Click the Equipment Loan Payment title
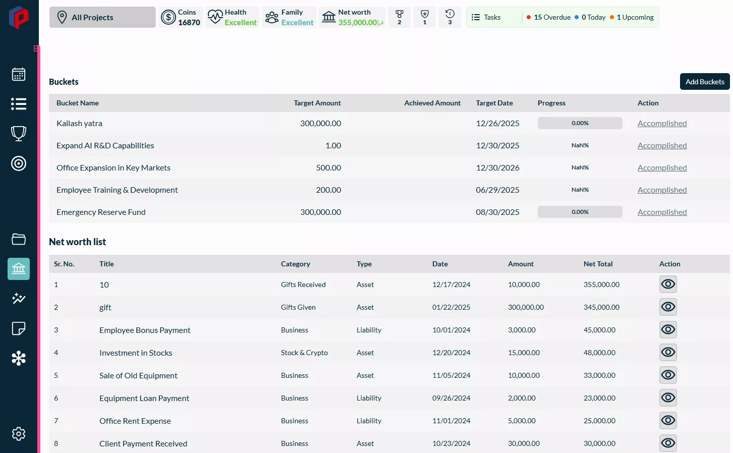The image size is (733, 453). click(x=144, y=398)
